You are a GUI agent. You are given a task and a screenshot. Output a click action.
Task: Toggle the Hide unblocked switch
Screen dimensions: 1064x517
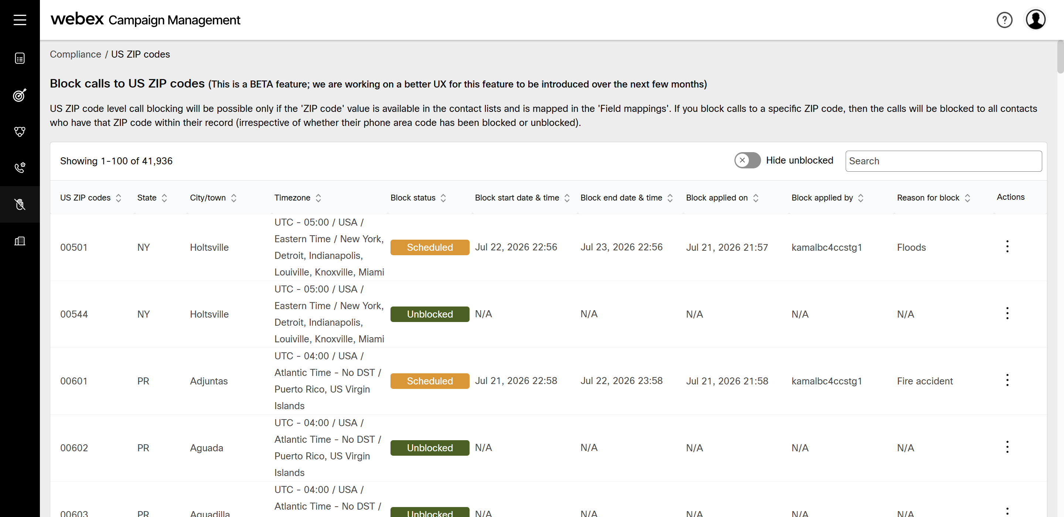tap(747, 160)
